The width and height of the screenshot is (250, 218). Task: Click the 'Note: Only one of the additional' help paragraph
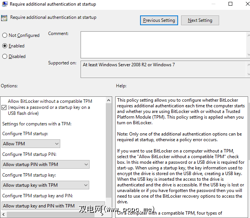[x=179, y=137]
